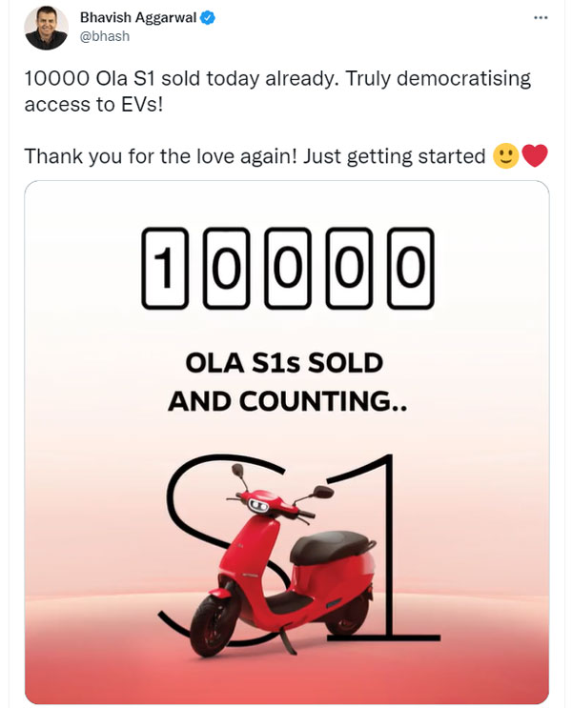Click the digit 1 counter box
The width and height of the screenshot is (572, 708).
click(x=165, y=269)
